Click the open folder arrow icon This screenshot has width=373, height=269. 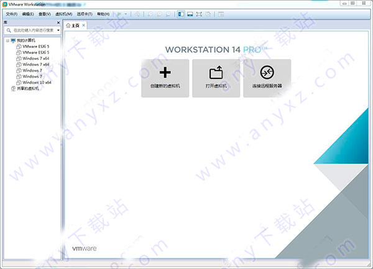coord(216,72)
